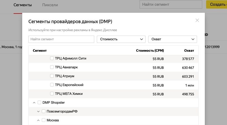The width and height of the screenshot is (227, 125).
Task: Click the 55 RUB price for Европейский
Action: (158, 85)
